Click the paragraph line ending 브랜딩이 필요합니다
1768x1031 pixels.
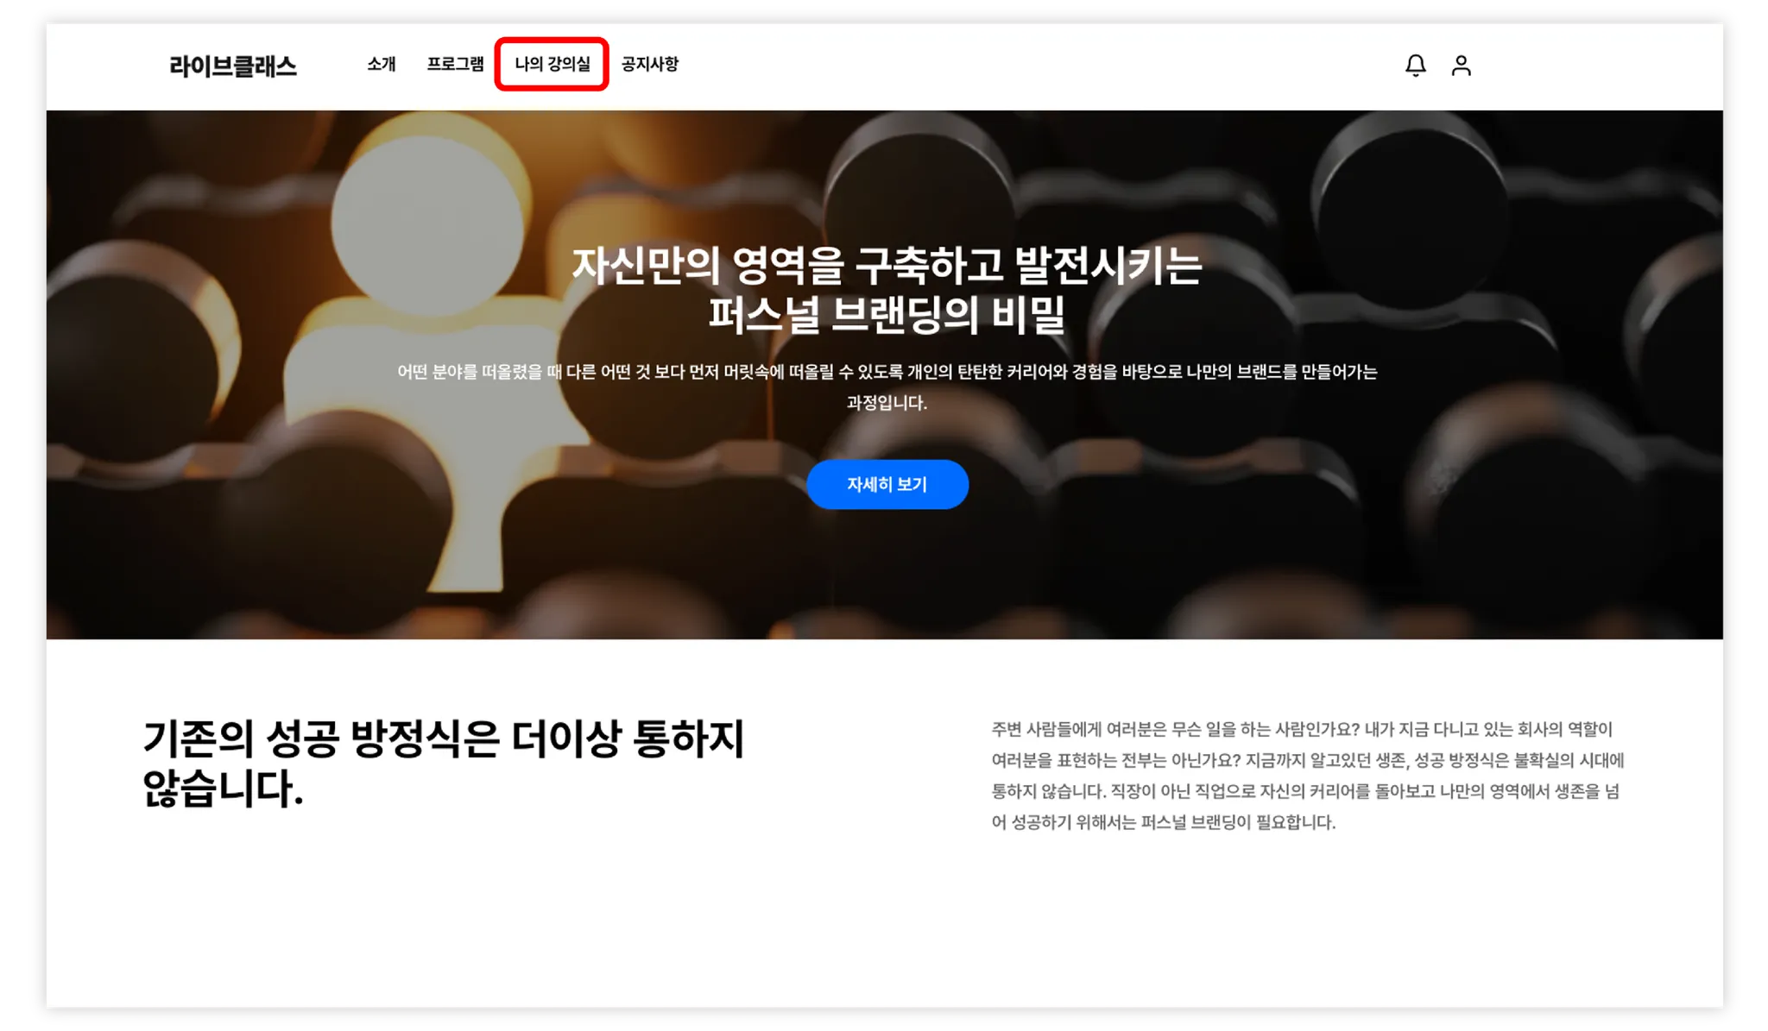(x=1163, y=822)
